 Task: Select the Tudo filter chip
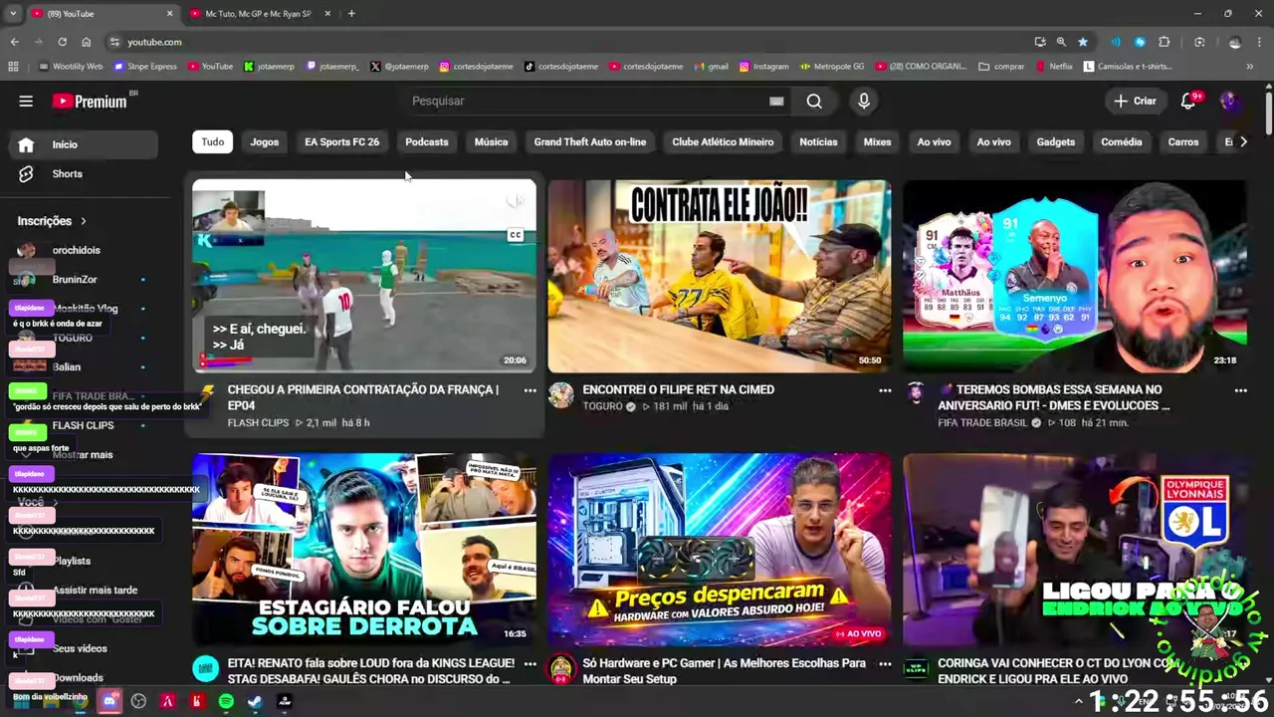(213, 142)
